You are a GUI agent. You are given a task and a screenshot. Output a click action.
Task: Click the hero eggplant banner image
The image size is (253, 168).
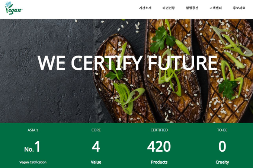pyautogui.click(x=126, y=71)
